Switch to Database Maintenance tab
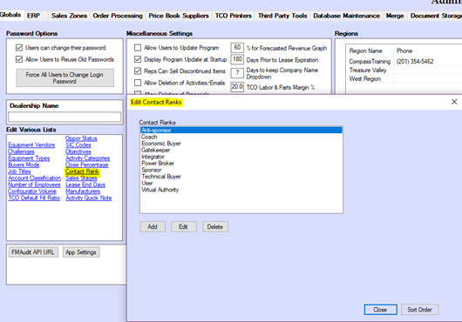 coord(347,16)
